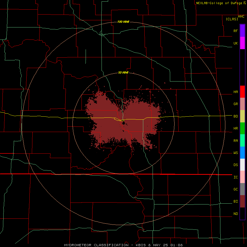Image resolution: width=247 pixels, height=247 pixels.
Task: Click the Hydrometeor Classification KBIS title text
Action: [123, 245]
